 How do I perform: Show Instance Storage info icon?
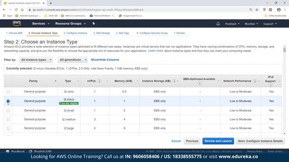click(174, 81)
